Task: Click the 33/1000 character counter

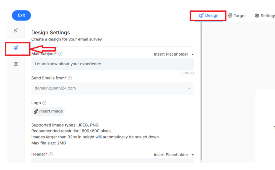Action: [187, 73]
